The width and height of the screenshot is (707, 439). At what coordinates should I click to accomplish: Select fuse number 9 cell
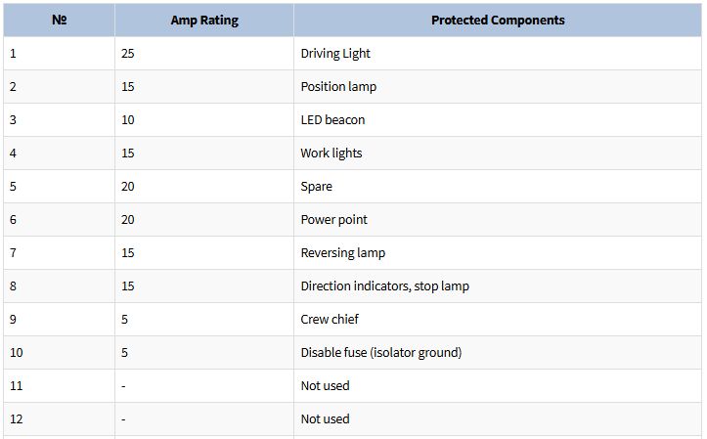point(14,320)
